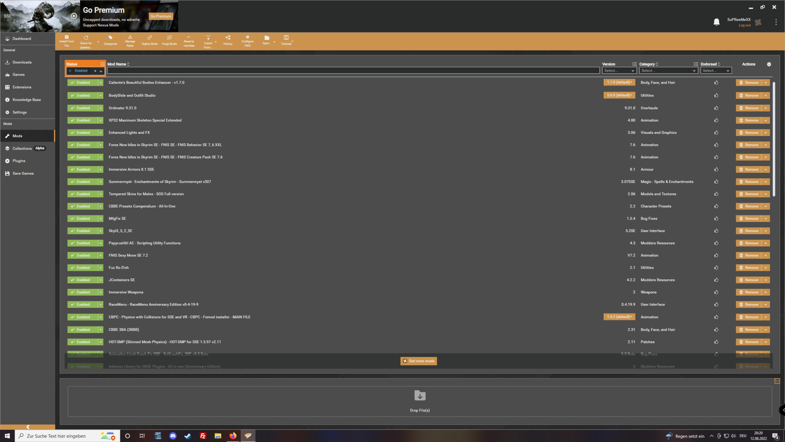Open Status filter dropdown arrow
785x442 pixels.
(x=101, y=71)
